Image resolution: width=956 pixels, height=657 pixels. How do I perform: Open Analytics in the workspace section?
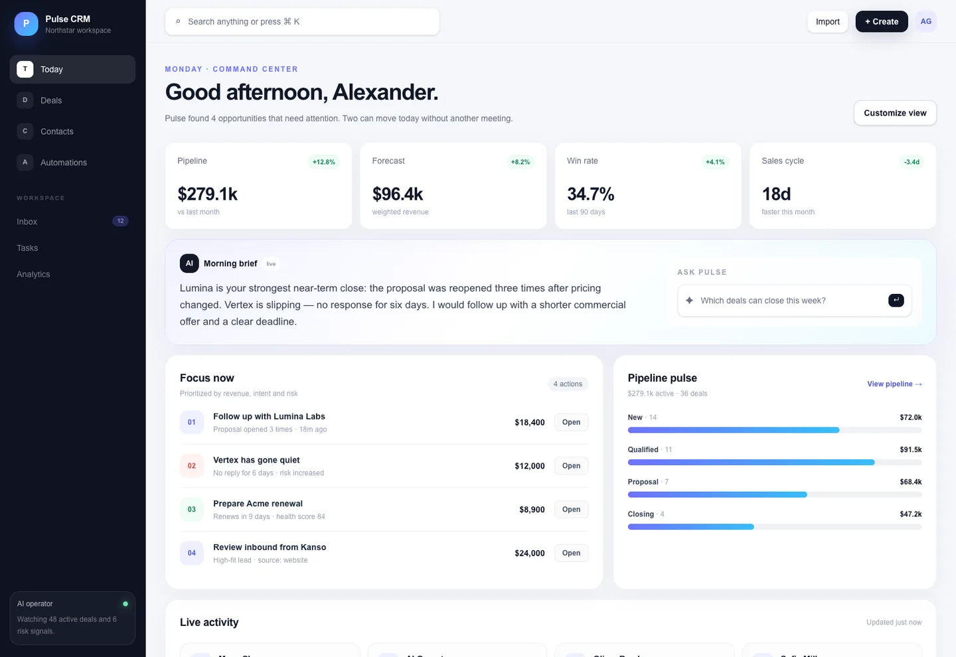(72, 274)
